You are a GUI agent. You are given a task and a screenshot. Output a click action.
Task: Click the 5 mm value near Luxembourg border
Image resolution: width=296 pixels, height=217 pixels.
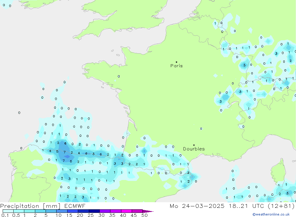click(x=244, y=65)
